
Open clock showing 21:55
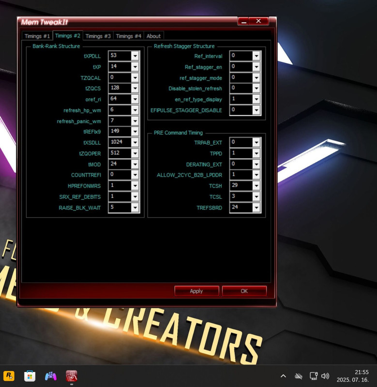(352, 376)
